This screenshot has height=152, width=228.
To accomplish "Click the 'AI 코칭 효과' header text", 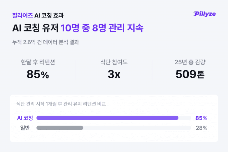I will click(49, 15).
